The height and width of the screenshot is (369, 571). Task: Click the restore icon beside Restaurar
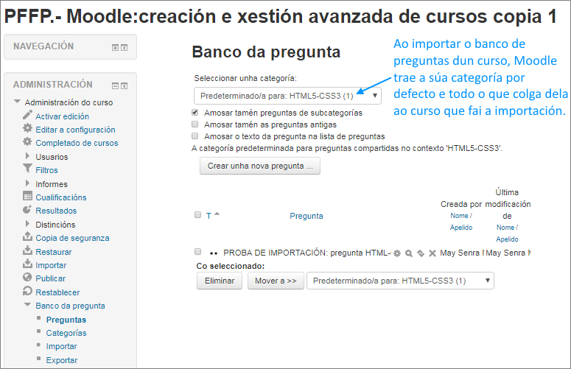pyautogui.click(x=27, y=250)
